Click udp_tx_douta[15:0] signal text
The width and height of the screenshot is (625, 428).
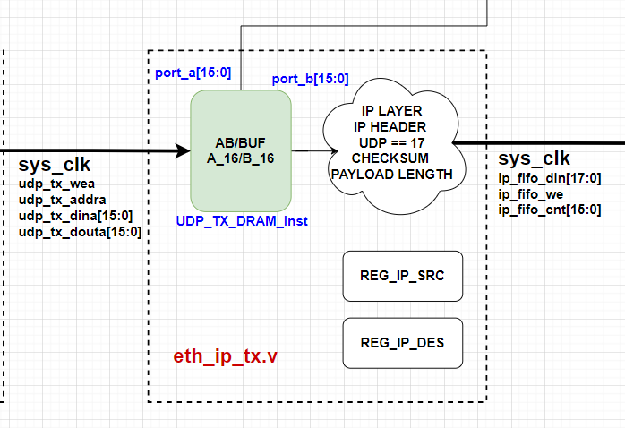[x=80, y=232]
